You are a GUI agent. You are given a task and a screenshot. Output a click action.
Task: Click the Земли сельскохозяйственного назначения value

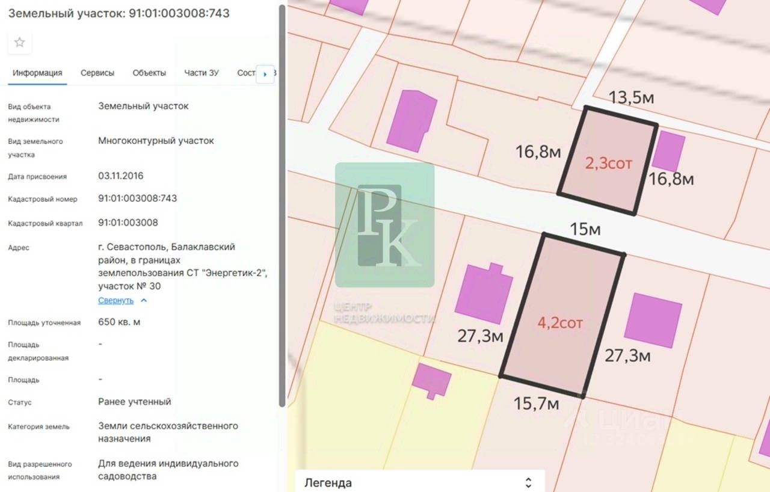click(168, 432)
